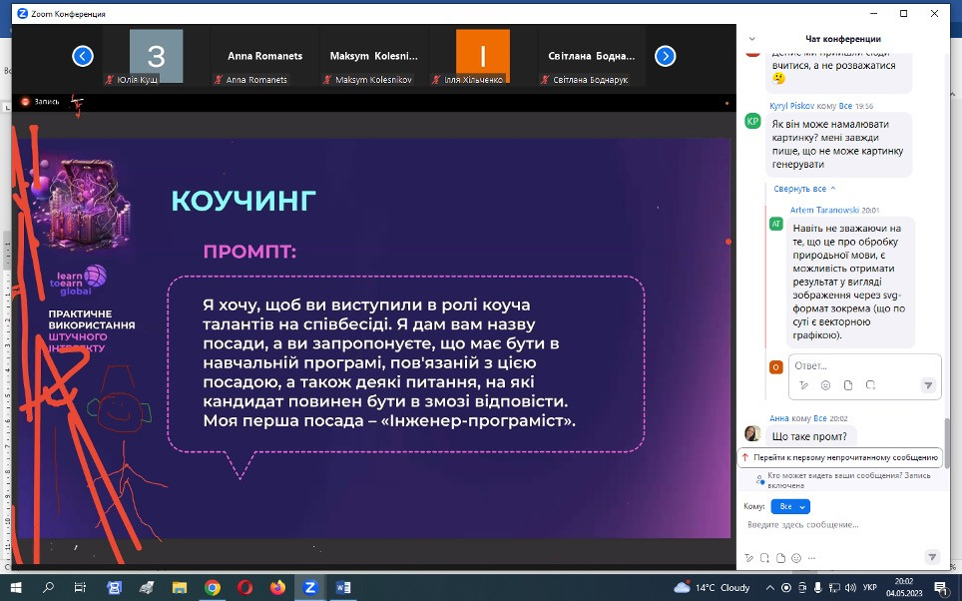962x601 pixels.
Task: Open text formatting in the reply box
Action: tap(803, 385)
